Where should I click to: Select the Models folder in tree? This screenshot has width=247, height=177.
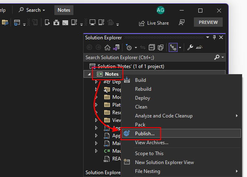112,97
